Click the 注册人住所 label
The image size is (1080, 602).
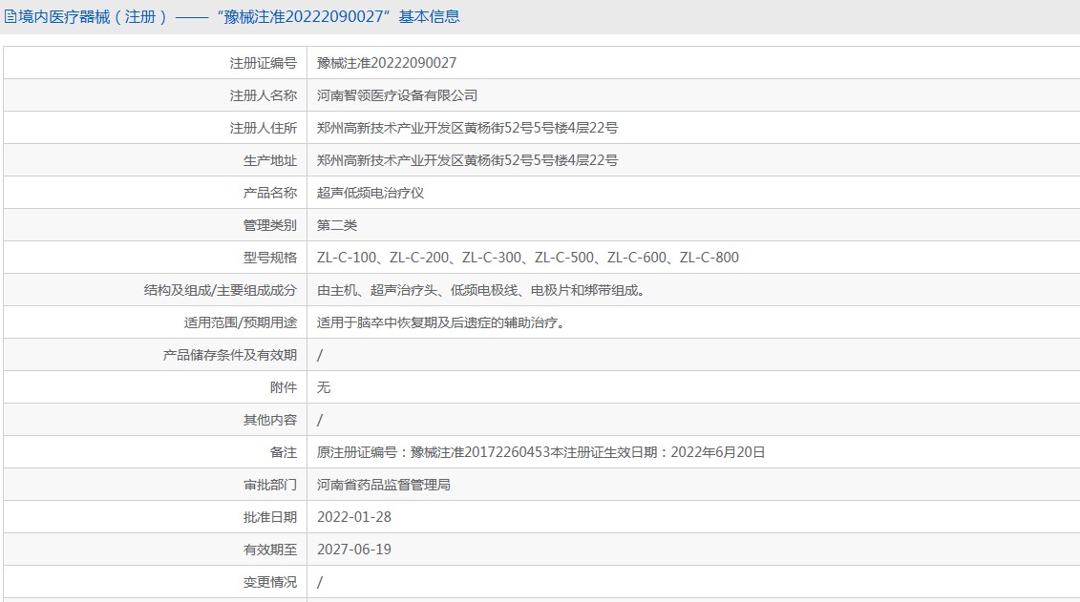[264, 128]
